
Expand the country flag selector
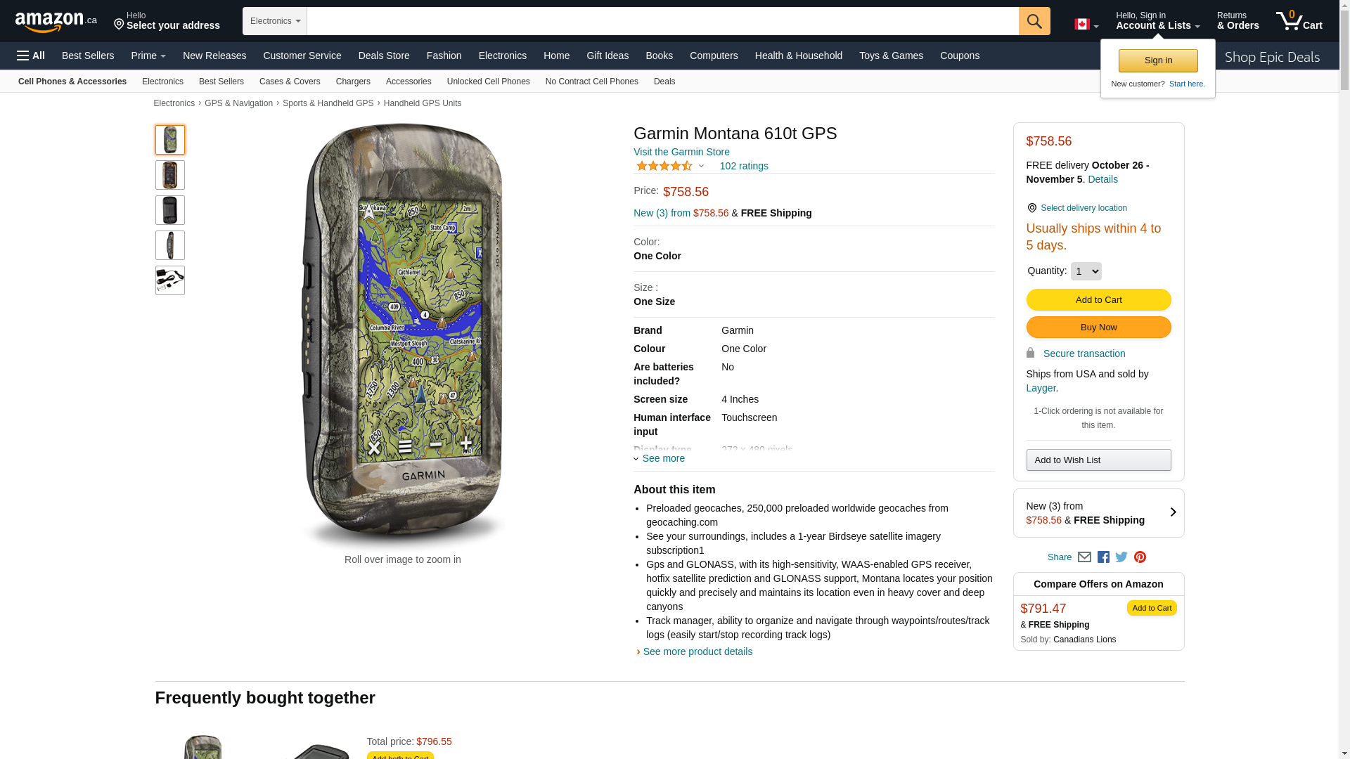point(1086,25)
